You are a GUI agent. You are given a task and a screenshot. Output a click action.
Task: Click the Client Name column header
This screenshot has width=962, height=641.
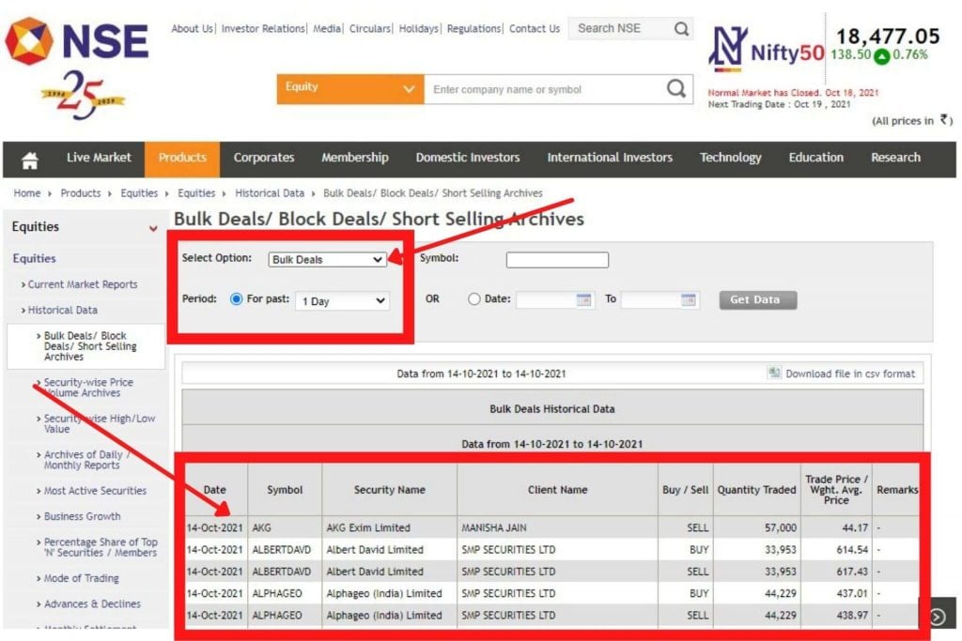[x=557, y=490]
